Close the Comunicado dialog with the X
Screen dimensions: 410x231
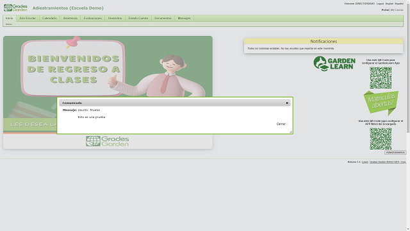point(287,103)
